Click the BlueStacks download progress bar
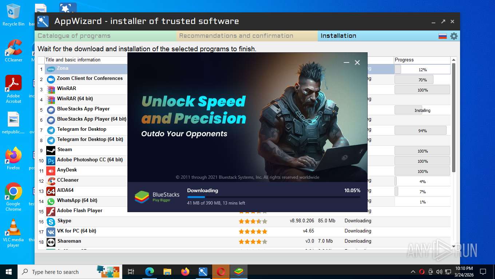Viewport: 495px width, 279px height. coord(273,197)
